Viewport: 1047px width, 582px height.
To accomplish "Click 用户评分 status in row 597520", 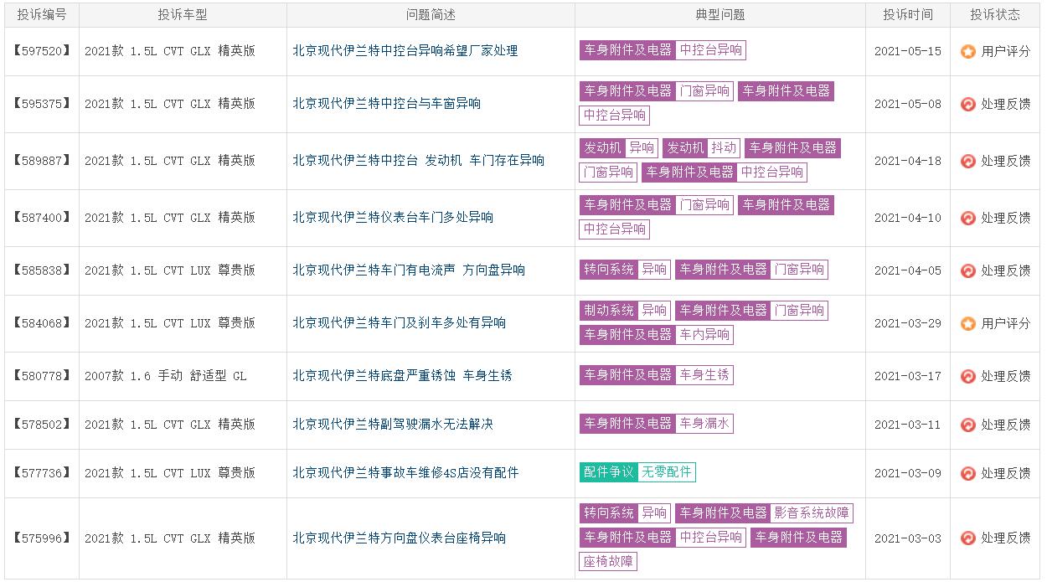I will [x=1006, y=51].
